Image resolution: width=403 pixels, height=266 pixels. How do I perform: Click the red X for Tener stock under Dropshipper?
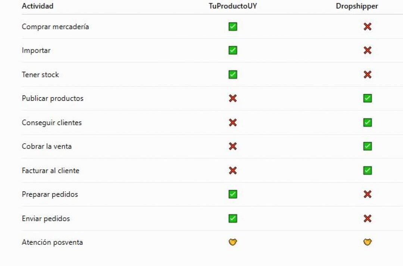368,75
